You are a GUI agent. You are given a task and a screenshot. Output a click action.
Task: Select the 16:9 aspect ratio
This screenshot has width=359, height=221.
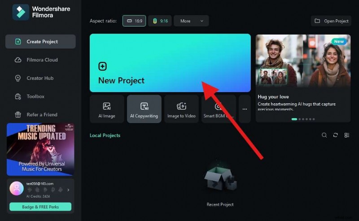[134, 21]
